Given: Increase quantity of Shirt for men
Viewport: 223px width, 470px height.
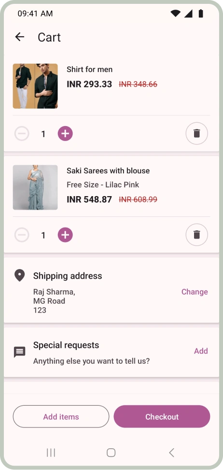Looking at the screenshot, I should 65,133.
